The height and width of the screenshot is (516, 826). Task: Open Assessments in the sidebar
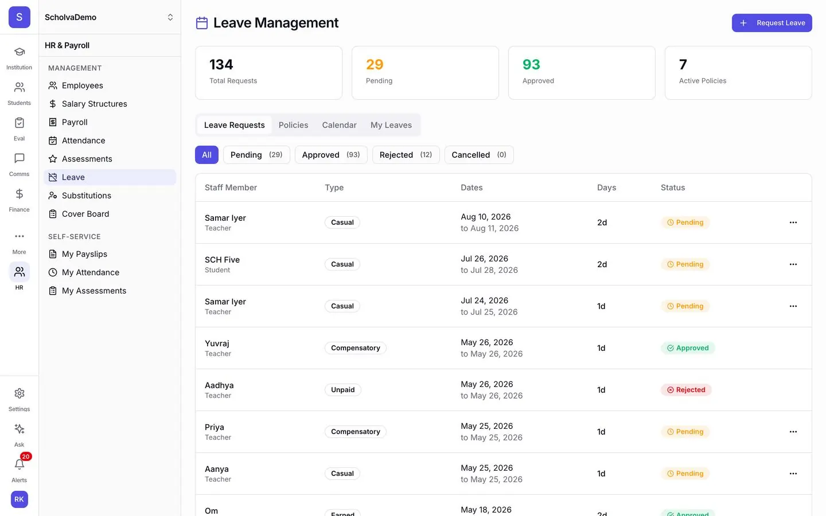point(110,159)
